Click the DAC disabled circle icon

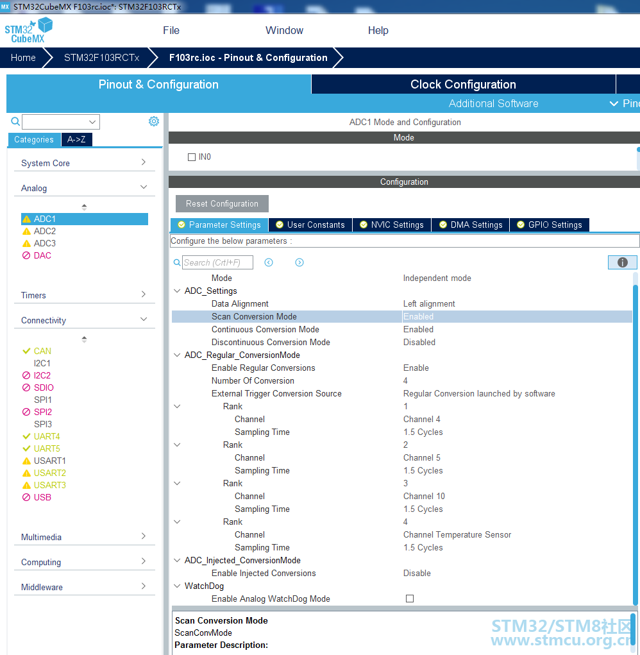point(26,255)
